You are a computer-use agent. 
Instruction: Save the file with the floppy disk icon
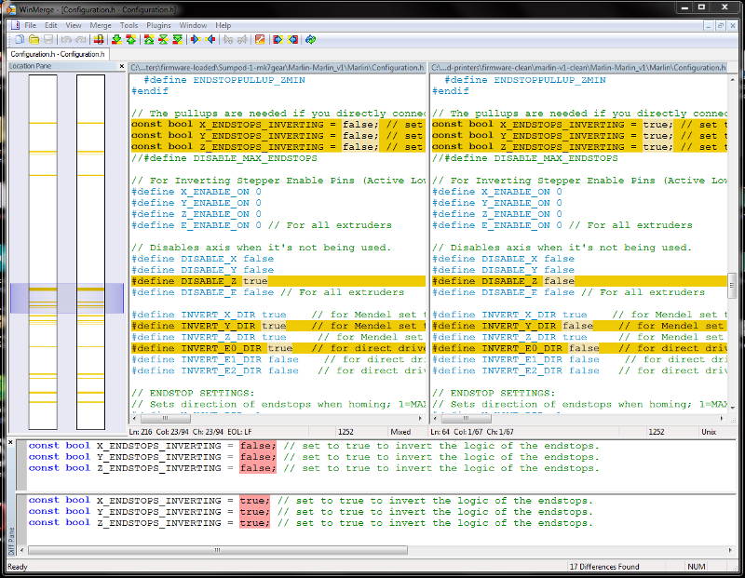48,39
